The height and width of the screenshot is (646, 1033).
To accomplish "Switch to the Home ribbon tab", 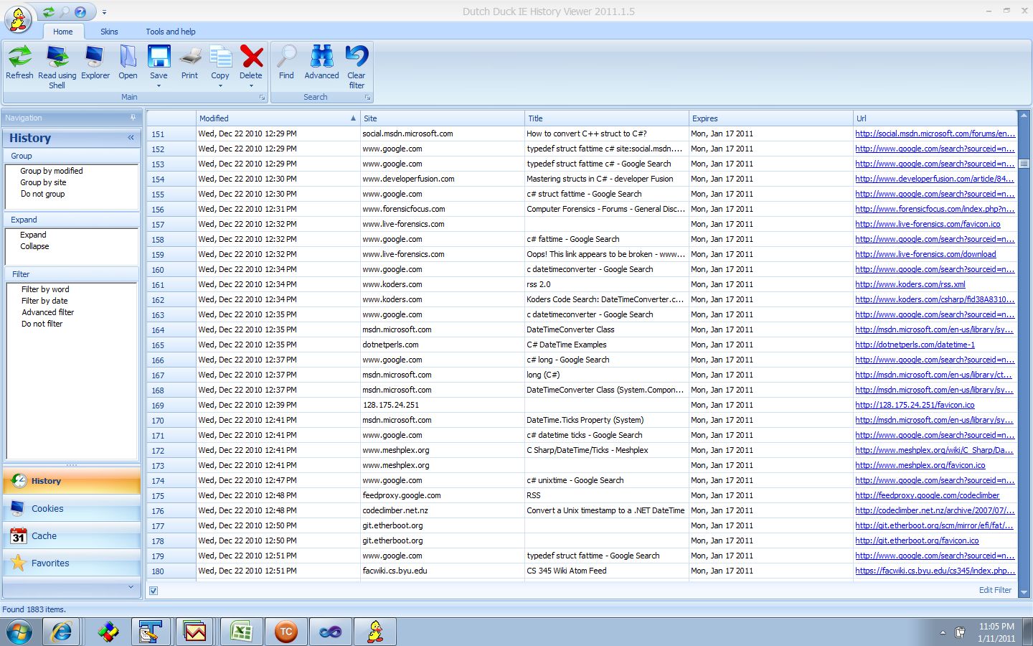I will tap(63, 32).
